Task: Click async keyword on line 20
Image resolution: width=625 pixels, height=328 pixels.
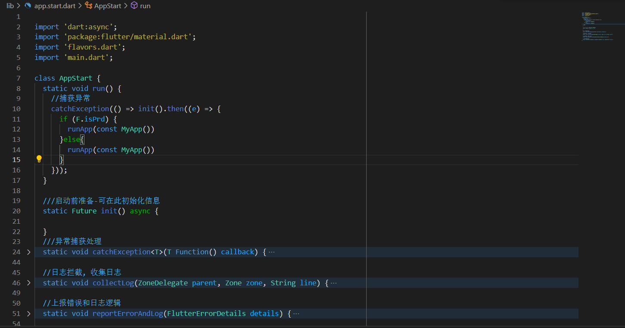Action: click(140, 211)
